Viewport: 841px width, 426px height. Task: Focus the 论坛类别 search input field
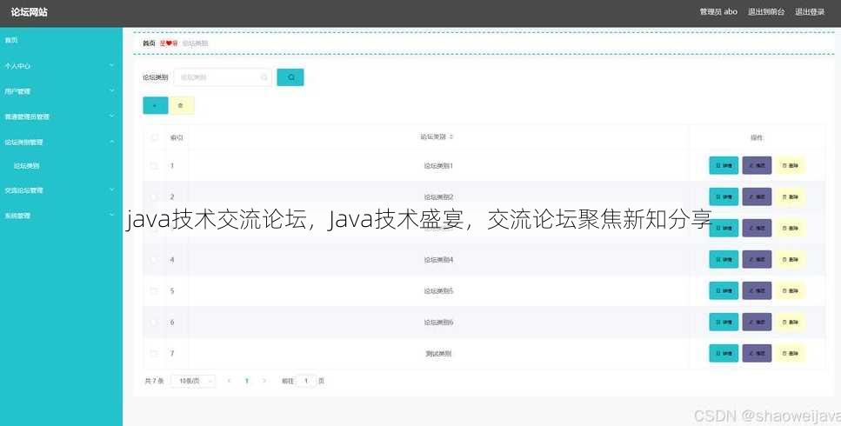(223, 77)
